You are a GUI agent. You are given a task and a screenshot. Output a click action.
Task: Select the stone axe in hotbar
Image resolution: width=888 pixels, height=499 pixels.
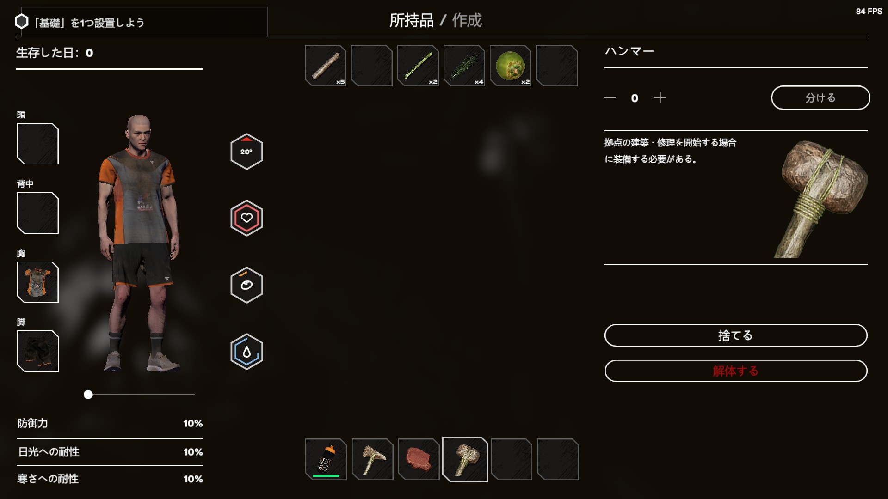tap(373, 459)
